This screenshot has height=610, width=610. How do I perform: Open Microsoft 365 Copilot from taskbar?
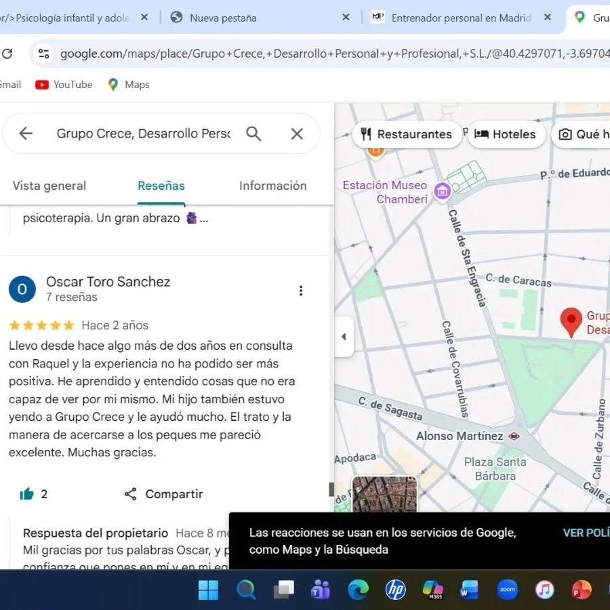coord(432,590)
